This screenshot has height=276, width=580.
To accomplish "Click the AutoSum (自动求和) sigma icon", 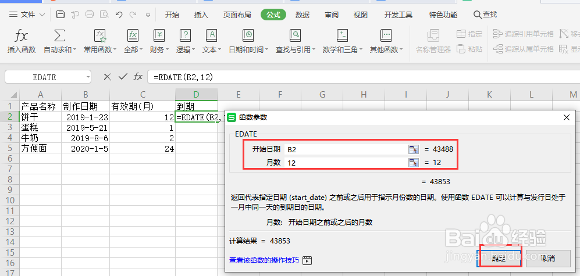I will coord(59,36).
